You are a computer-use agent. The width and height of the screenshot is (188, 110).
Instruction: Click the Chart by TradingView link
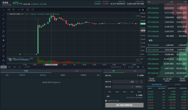pos(21,60)
